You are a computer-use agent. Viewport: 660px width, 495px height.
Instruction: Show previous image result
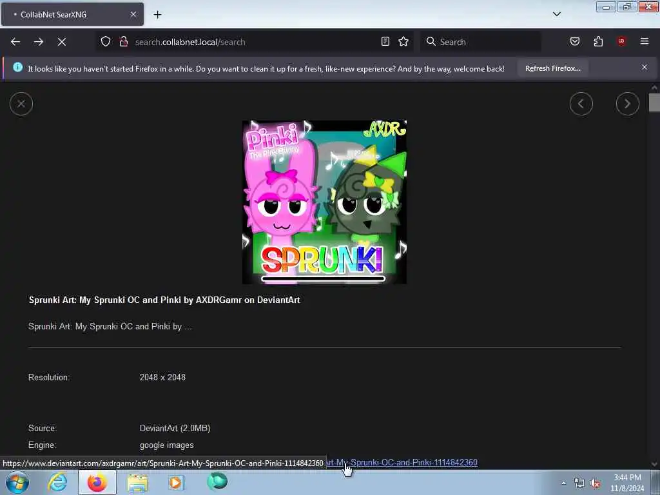pos(581,104)
